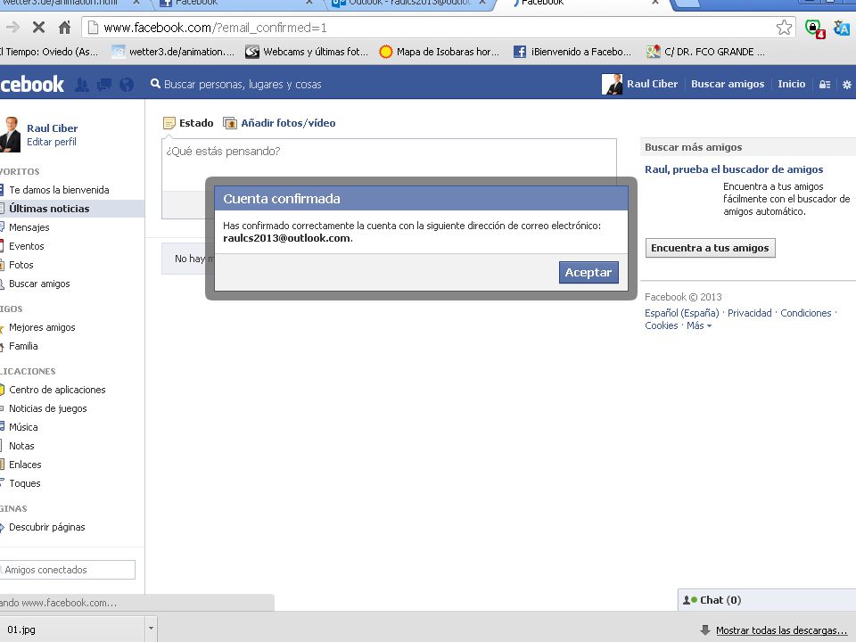Open the 01.jpg download item dropdown arrow
Viewport: 856px width, 642px height.
(x=151, y=629)
